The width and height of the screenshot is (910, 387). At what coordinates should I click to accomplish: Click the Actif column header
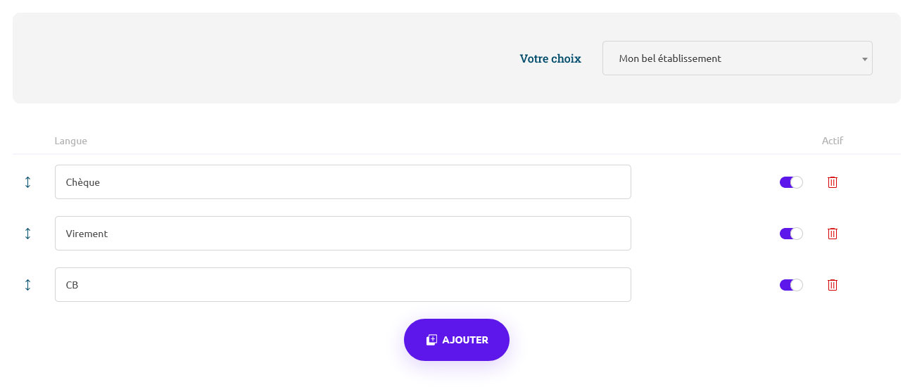(832, 141)
